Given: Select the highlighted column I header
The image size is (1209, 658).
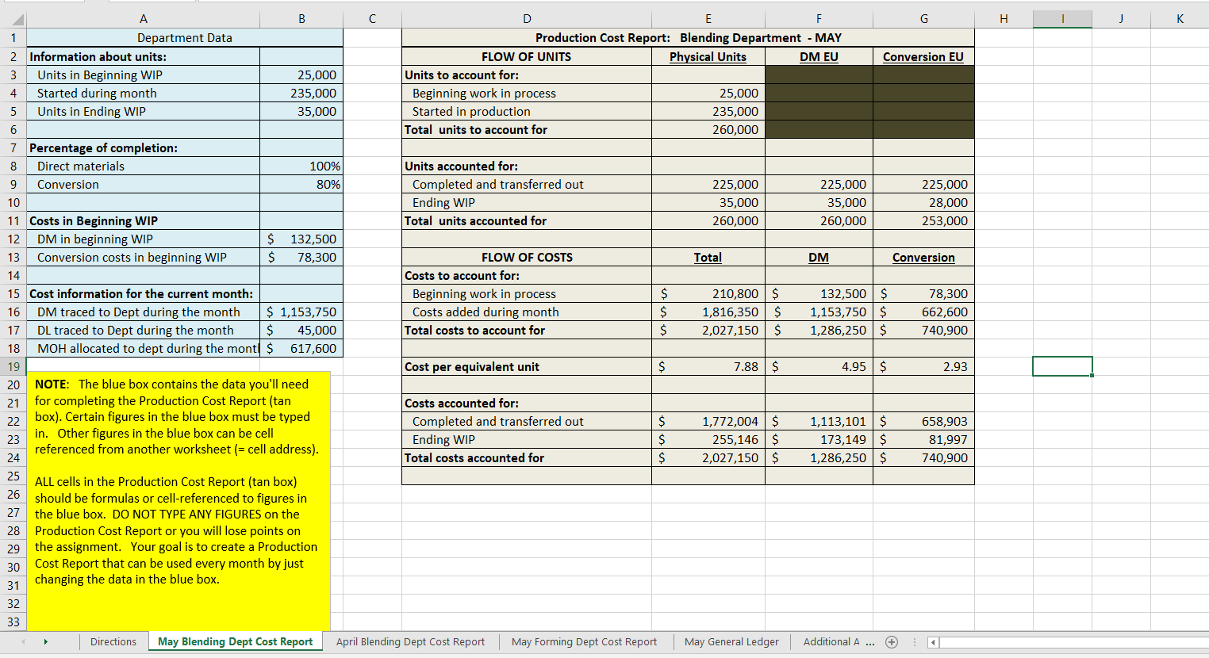Looking at the screenshot, I should tap(1062, 19).
